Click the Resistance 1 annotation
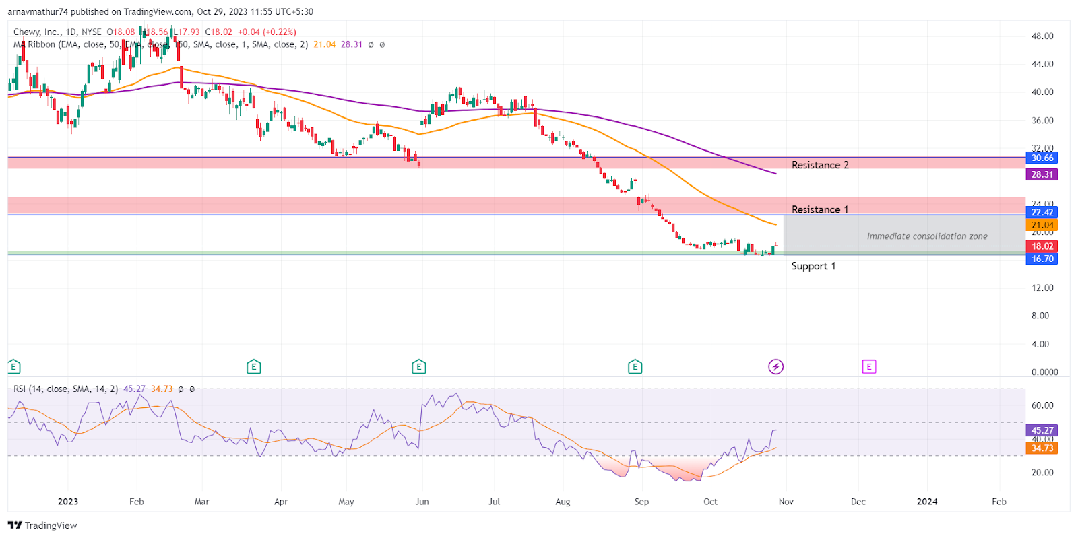The height and width of the screenshot is (538, 1078). 820,209
